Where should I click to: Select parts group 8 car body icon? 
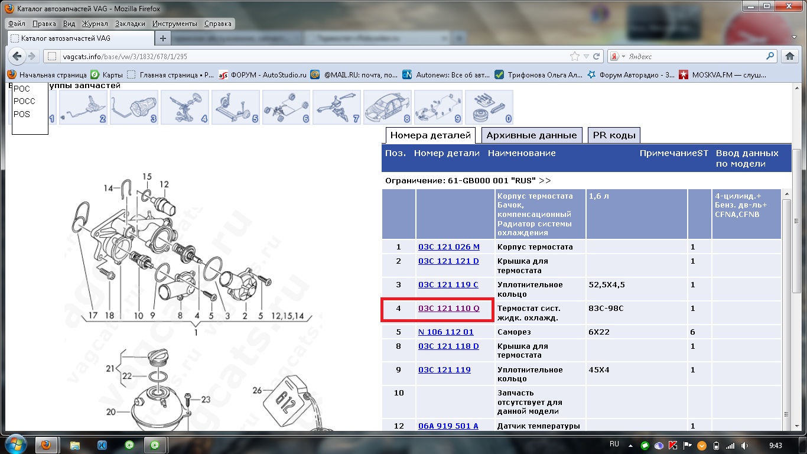click(x=388, y=107)
